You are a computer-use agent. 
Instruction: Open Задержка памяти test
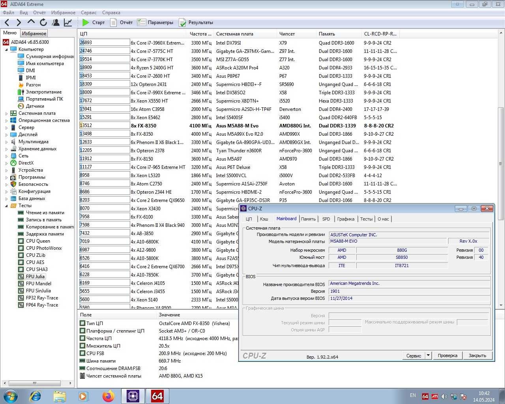click(45, 234)
